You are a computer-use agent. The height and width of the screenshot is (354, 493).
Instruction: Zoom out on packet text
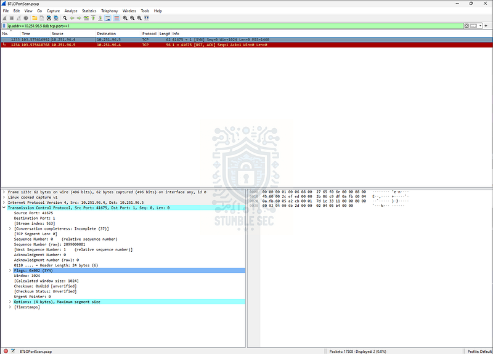(132, 18)
